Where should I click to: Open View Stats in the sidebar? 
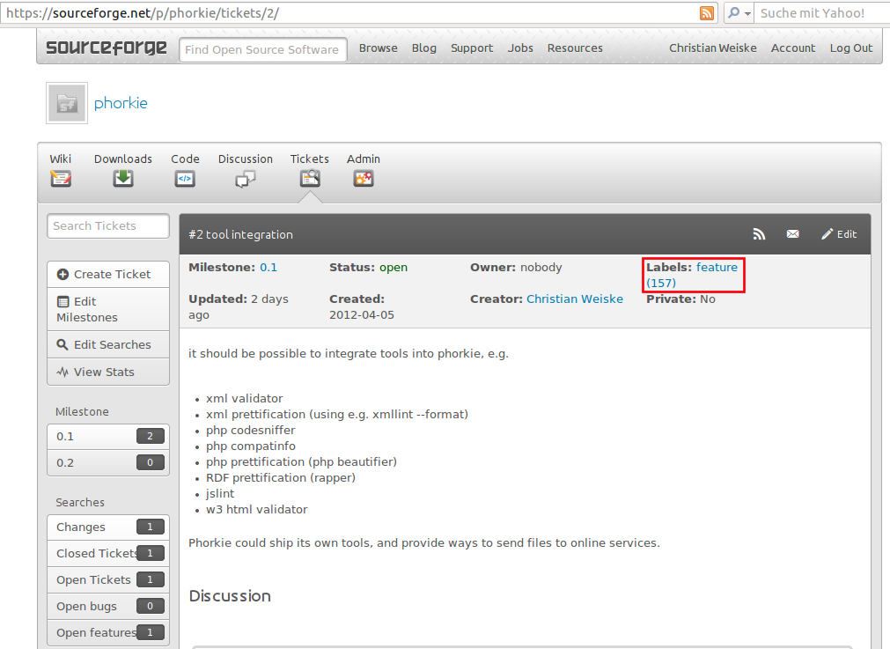coord(104,372)
